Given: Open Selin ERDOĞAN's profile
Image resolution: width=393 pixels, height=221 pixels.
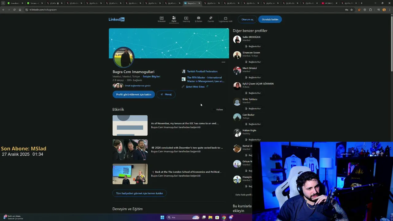Looking at the screenshot, I should point(251,37).
